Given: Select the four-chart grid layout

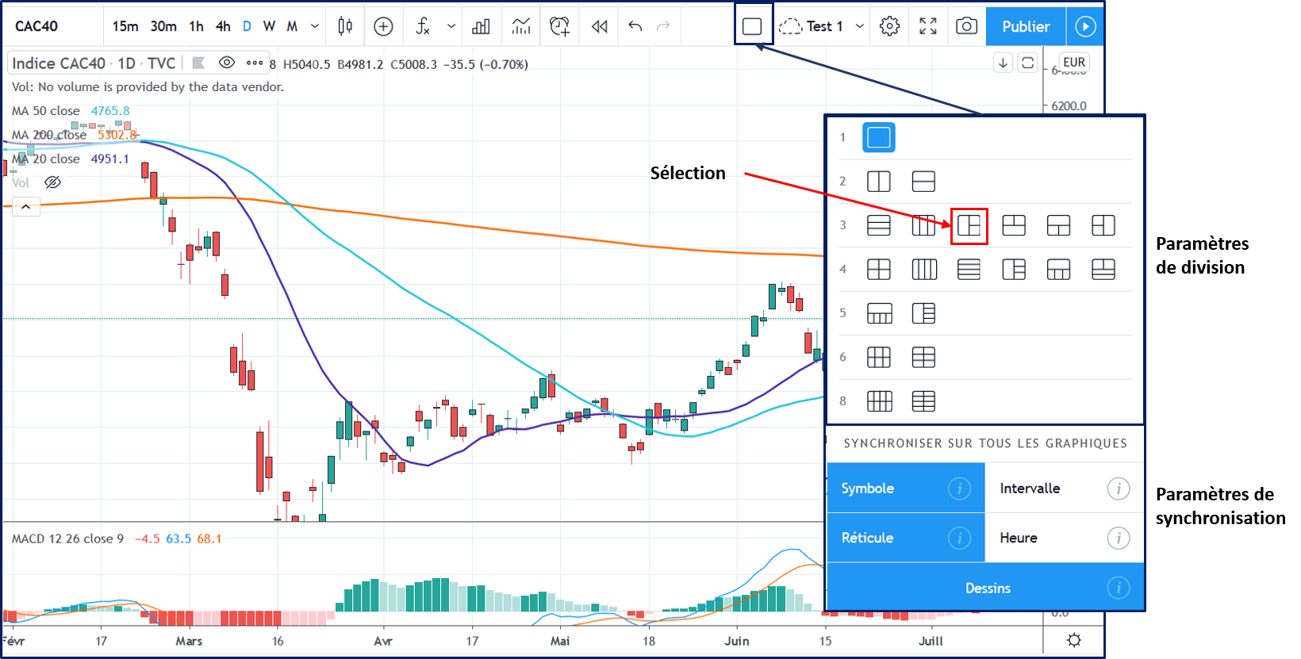Looking at the screenshot, I should 879,270.
